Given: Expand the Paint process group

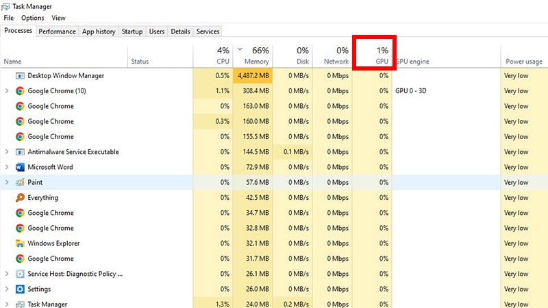Looking at the screenshot, I should click(7, 182).
